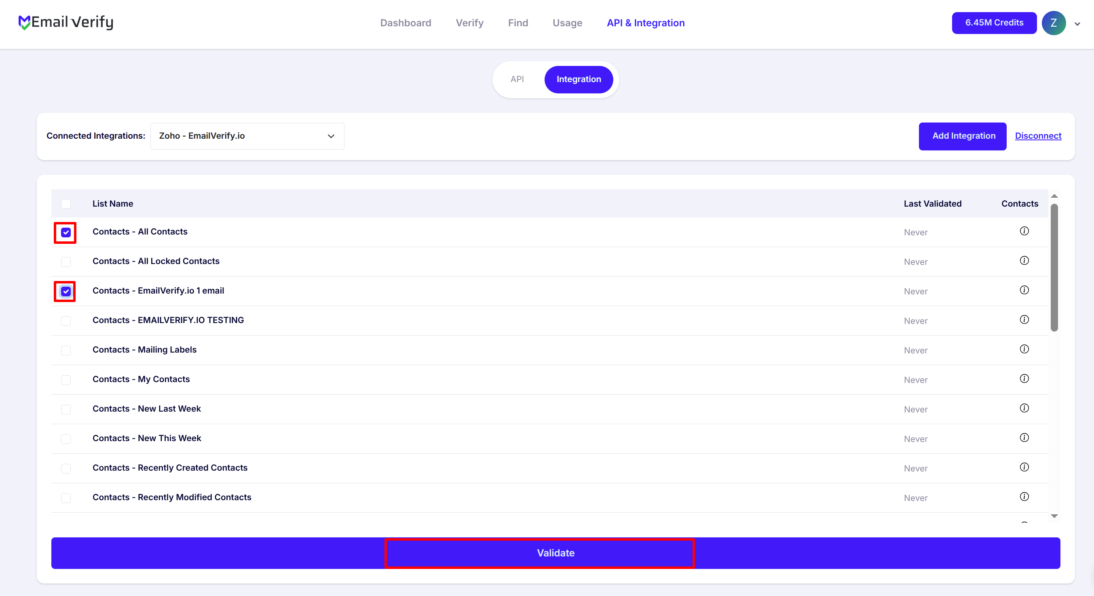Switch to the API tab

pyautogui.click(x=517, y=79)
